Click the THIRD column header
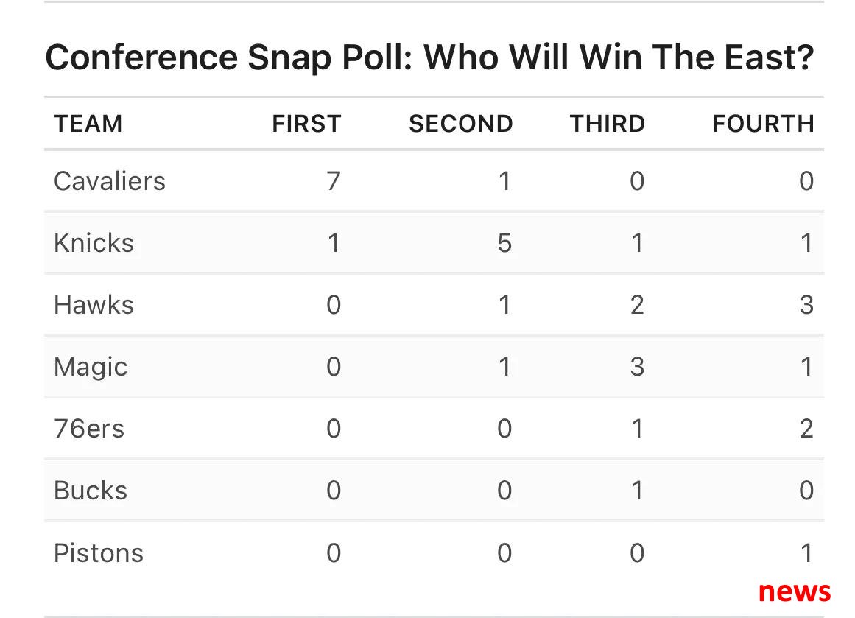This screenshot has width=855, height=618. tap(608, 124)
